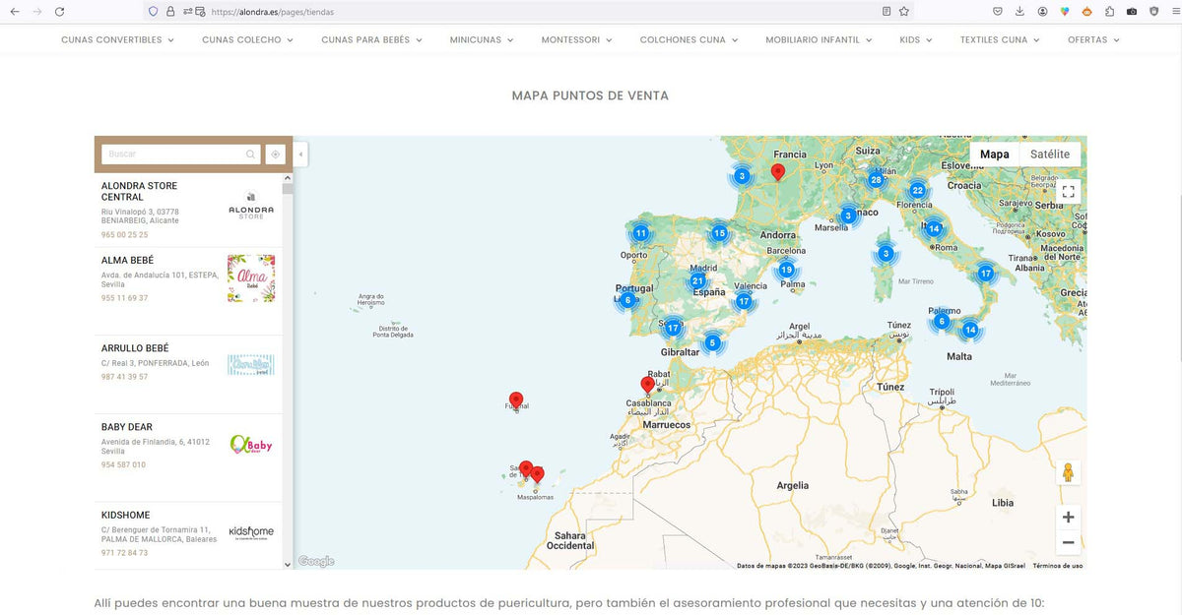The height and width of the screenshot is (615, 1182).
Task: Open browser downloads arrow icon
Action: point(1019,11)
